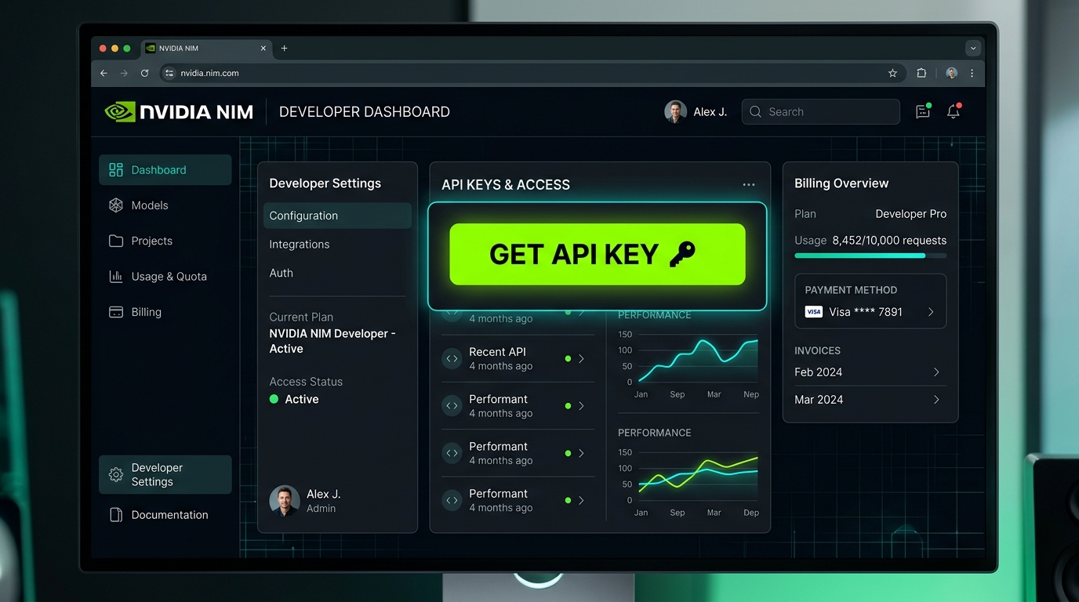Click Developer Pro plan value
The height and width of the screenshot is (602, 1079).
tap(910, 214)
